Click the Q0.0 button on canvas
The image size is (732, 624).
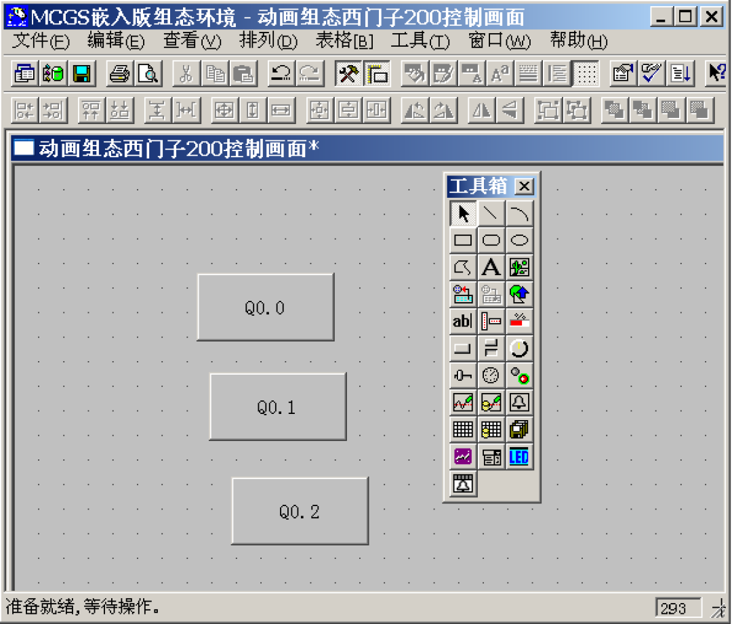(x=266, y=307)
